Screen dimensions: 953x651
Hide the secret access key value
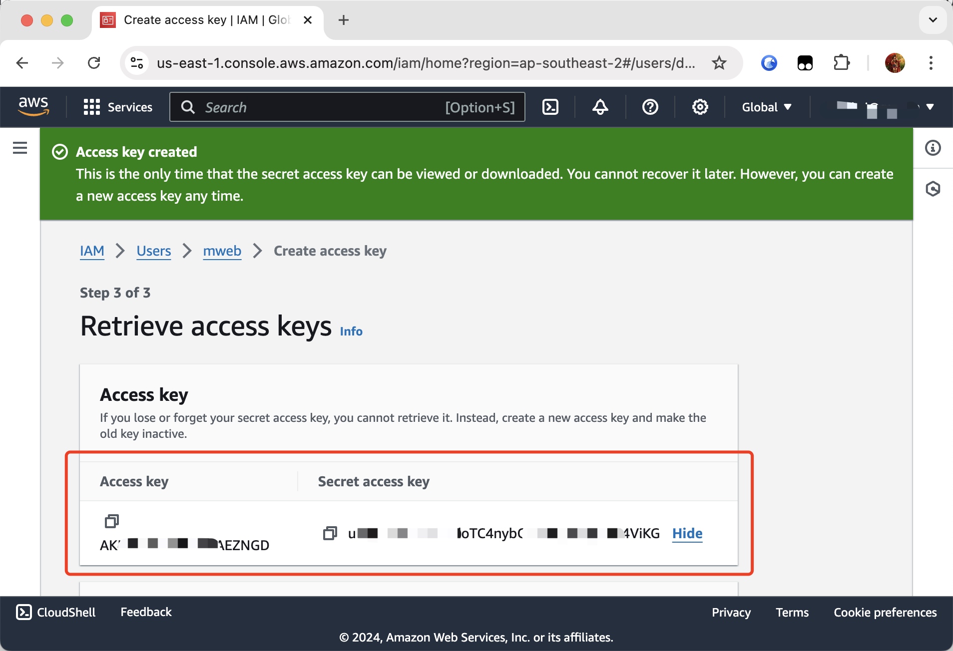pos(687,533)
